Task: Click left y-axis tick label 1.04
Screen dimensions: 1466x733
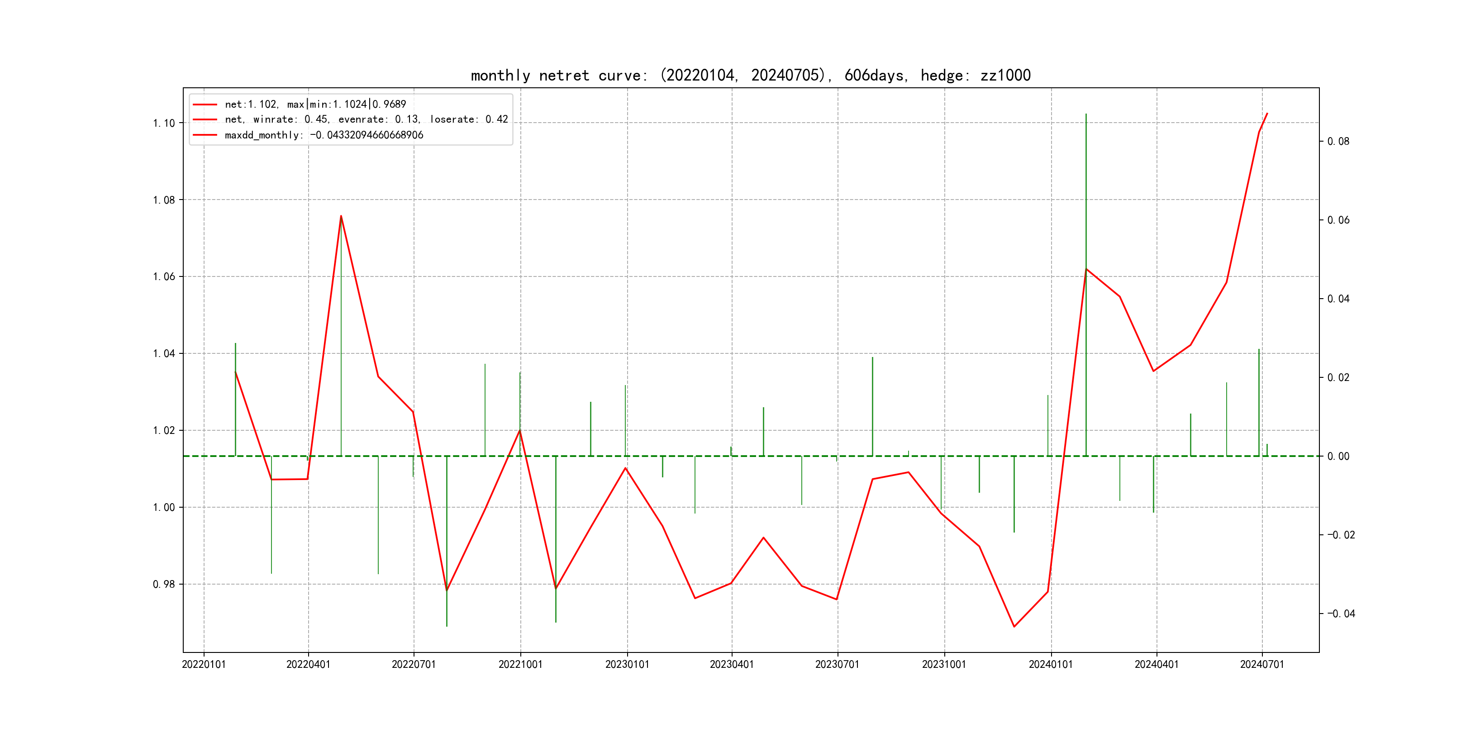Action: 164,353
